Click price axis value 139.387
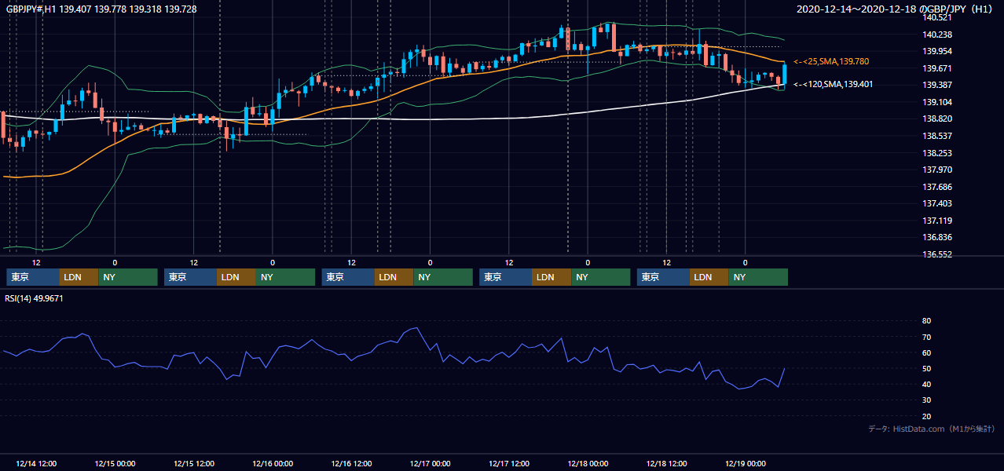The width and height of the screenshot is (1004, 471). tap(938, 85)
